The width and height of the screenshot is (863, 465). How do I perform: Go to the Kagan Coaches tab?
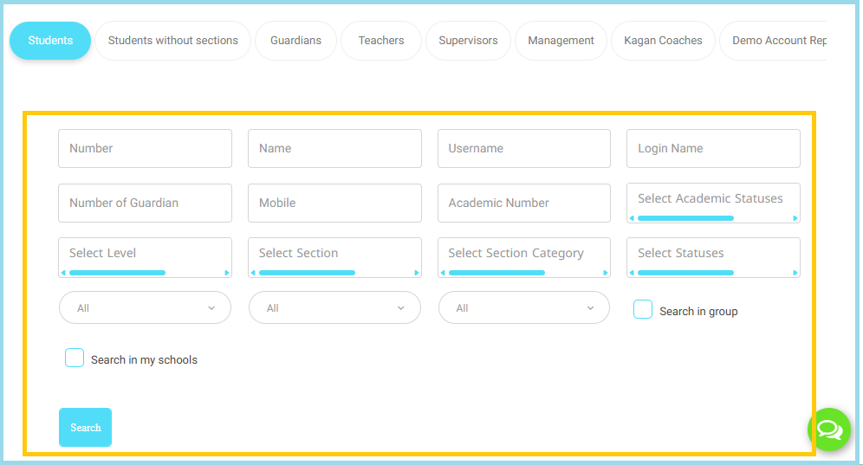point(663,41)
